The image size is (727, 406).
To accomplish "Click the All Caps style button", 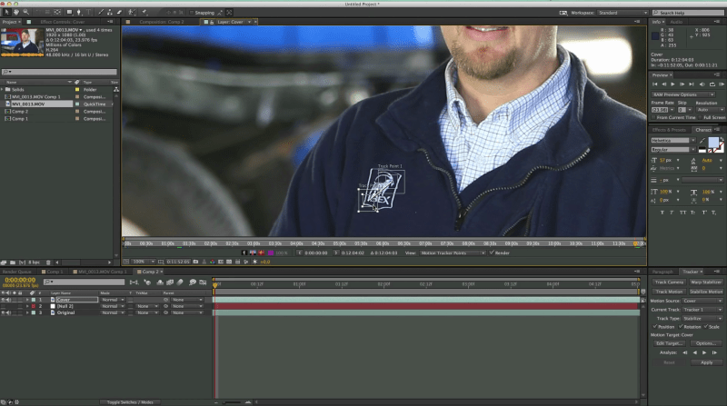I will pos(682,213).
